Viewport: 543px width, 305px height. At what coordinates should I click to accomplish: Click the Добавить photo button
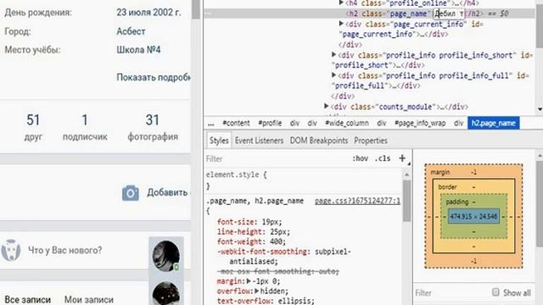click(x=156, y=192)
